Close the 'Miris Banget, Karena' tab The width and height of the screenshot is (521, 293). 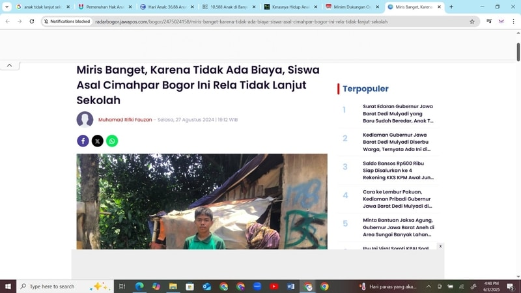click(x=439, y=7)
